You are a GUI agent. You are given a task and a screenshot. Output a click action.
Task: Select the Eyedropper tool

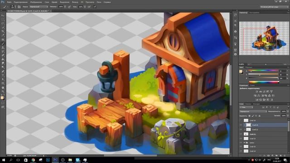(x=3, y=35)
